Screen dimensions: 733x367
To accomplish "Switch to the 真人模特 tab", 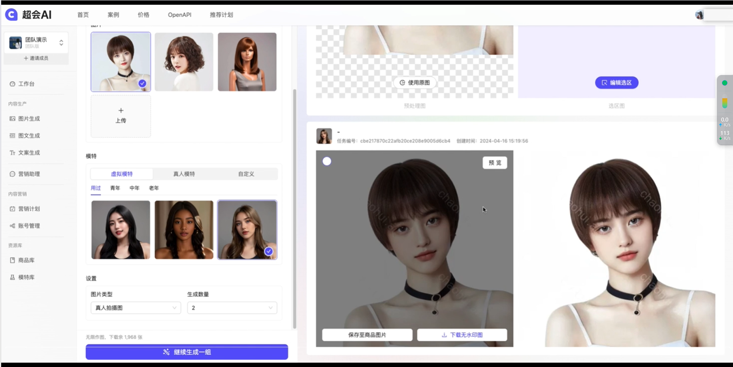I will tap(184, 174).
